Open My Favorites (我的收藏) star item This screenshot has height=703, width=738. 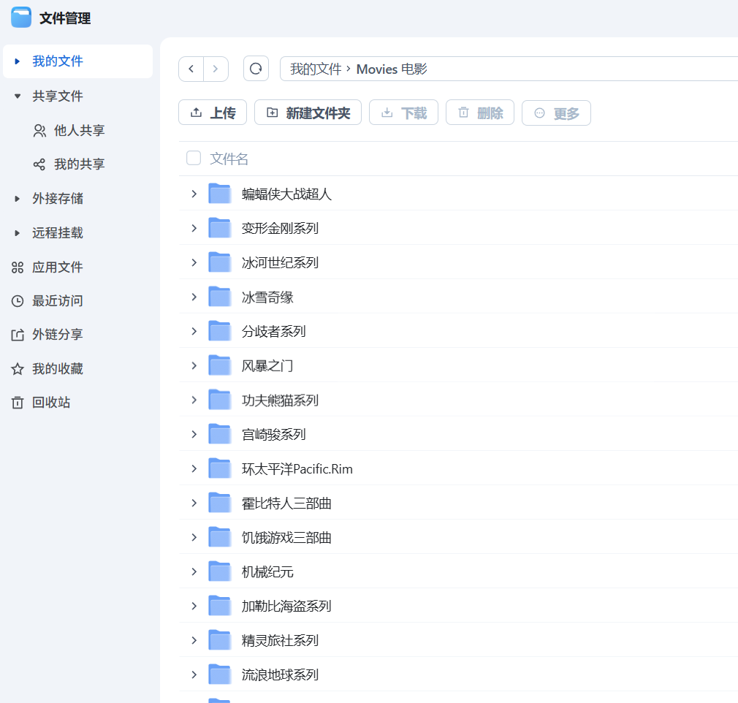click(57, 369)
